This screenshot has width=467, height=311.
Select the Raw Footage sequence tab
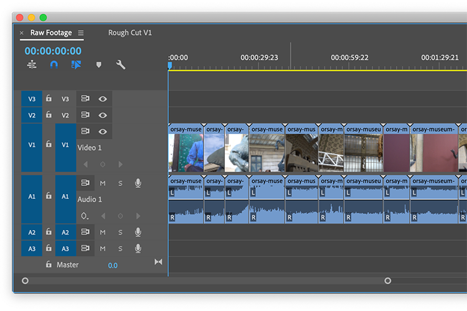point(50,33)
